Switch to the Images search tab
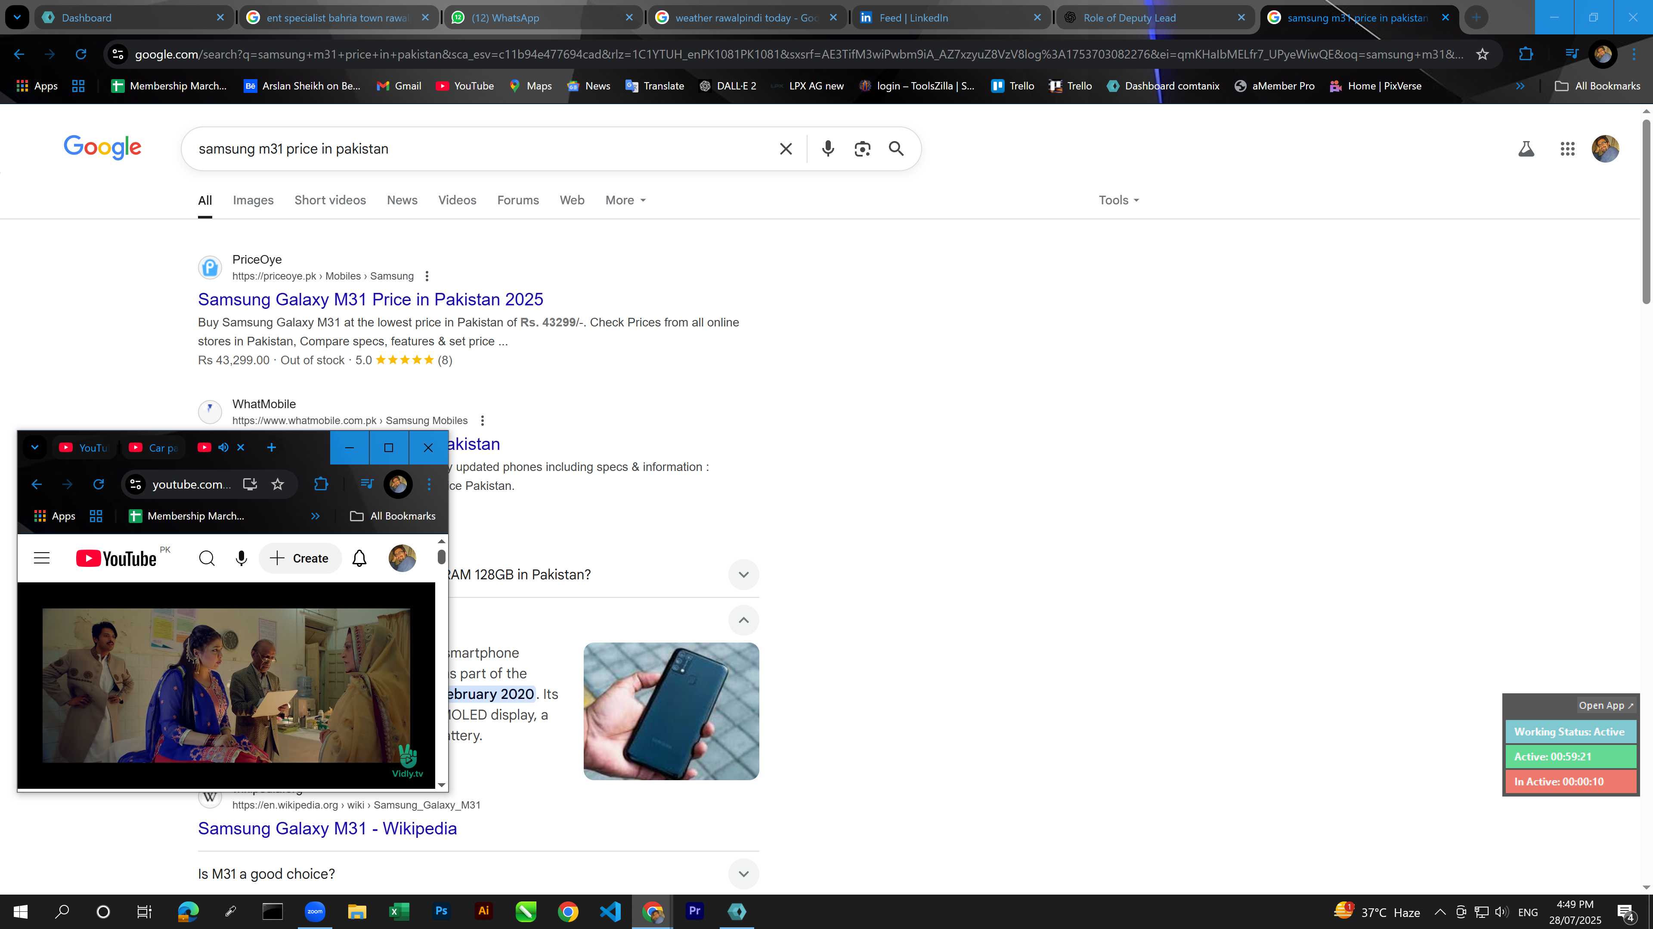Viewport: 1653px width, 929px height. (253, 200)
